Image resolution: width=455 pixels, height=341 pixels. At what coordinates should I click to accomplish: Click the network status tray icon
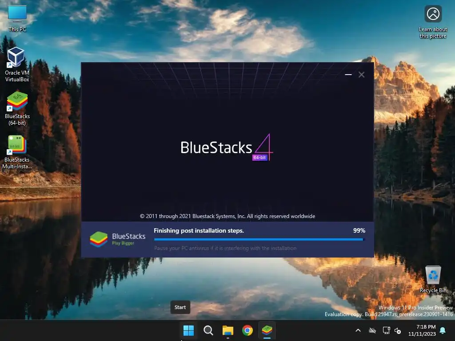click(x=386, y=330)
